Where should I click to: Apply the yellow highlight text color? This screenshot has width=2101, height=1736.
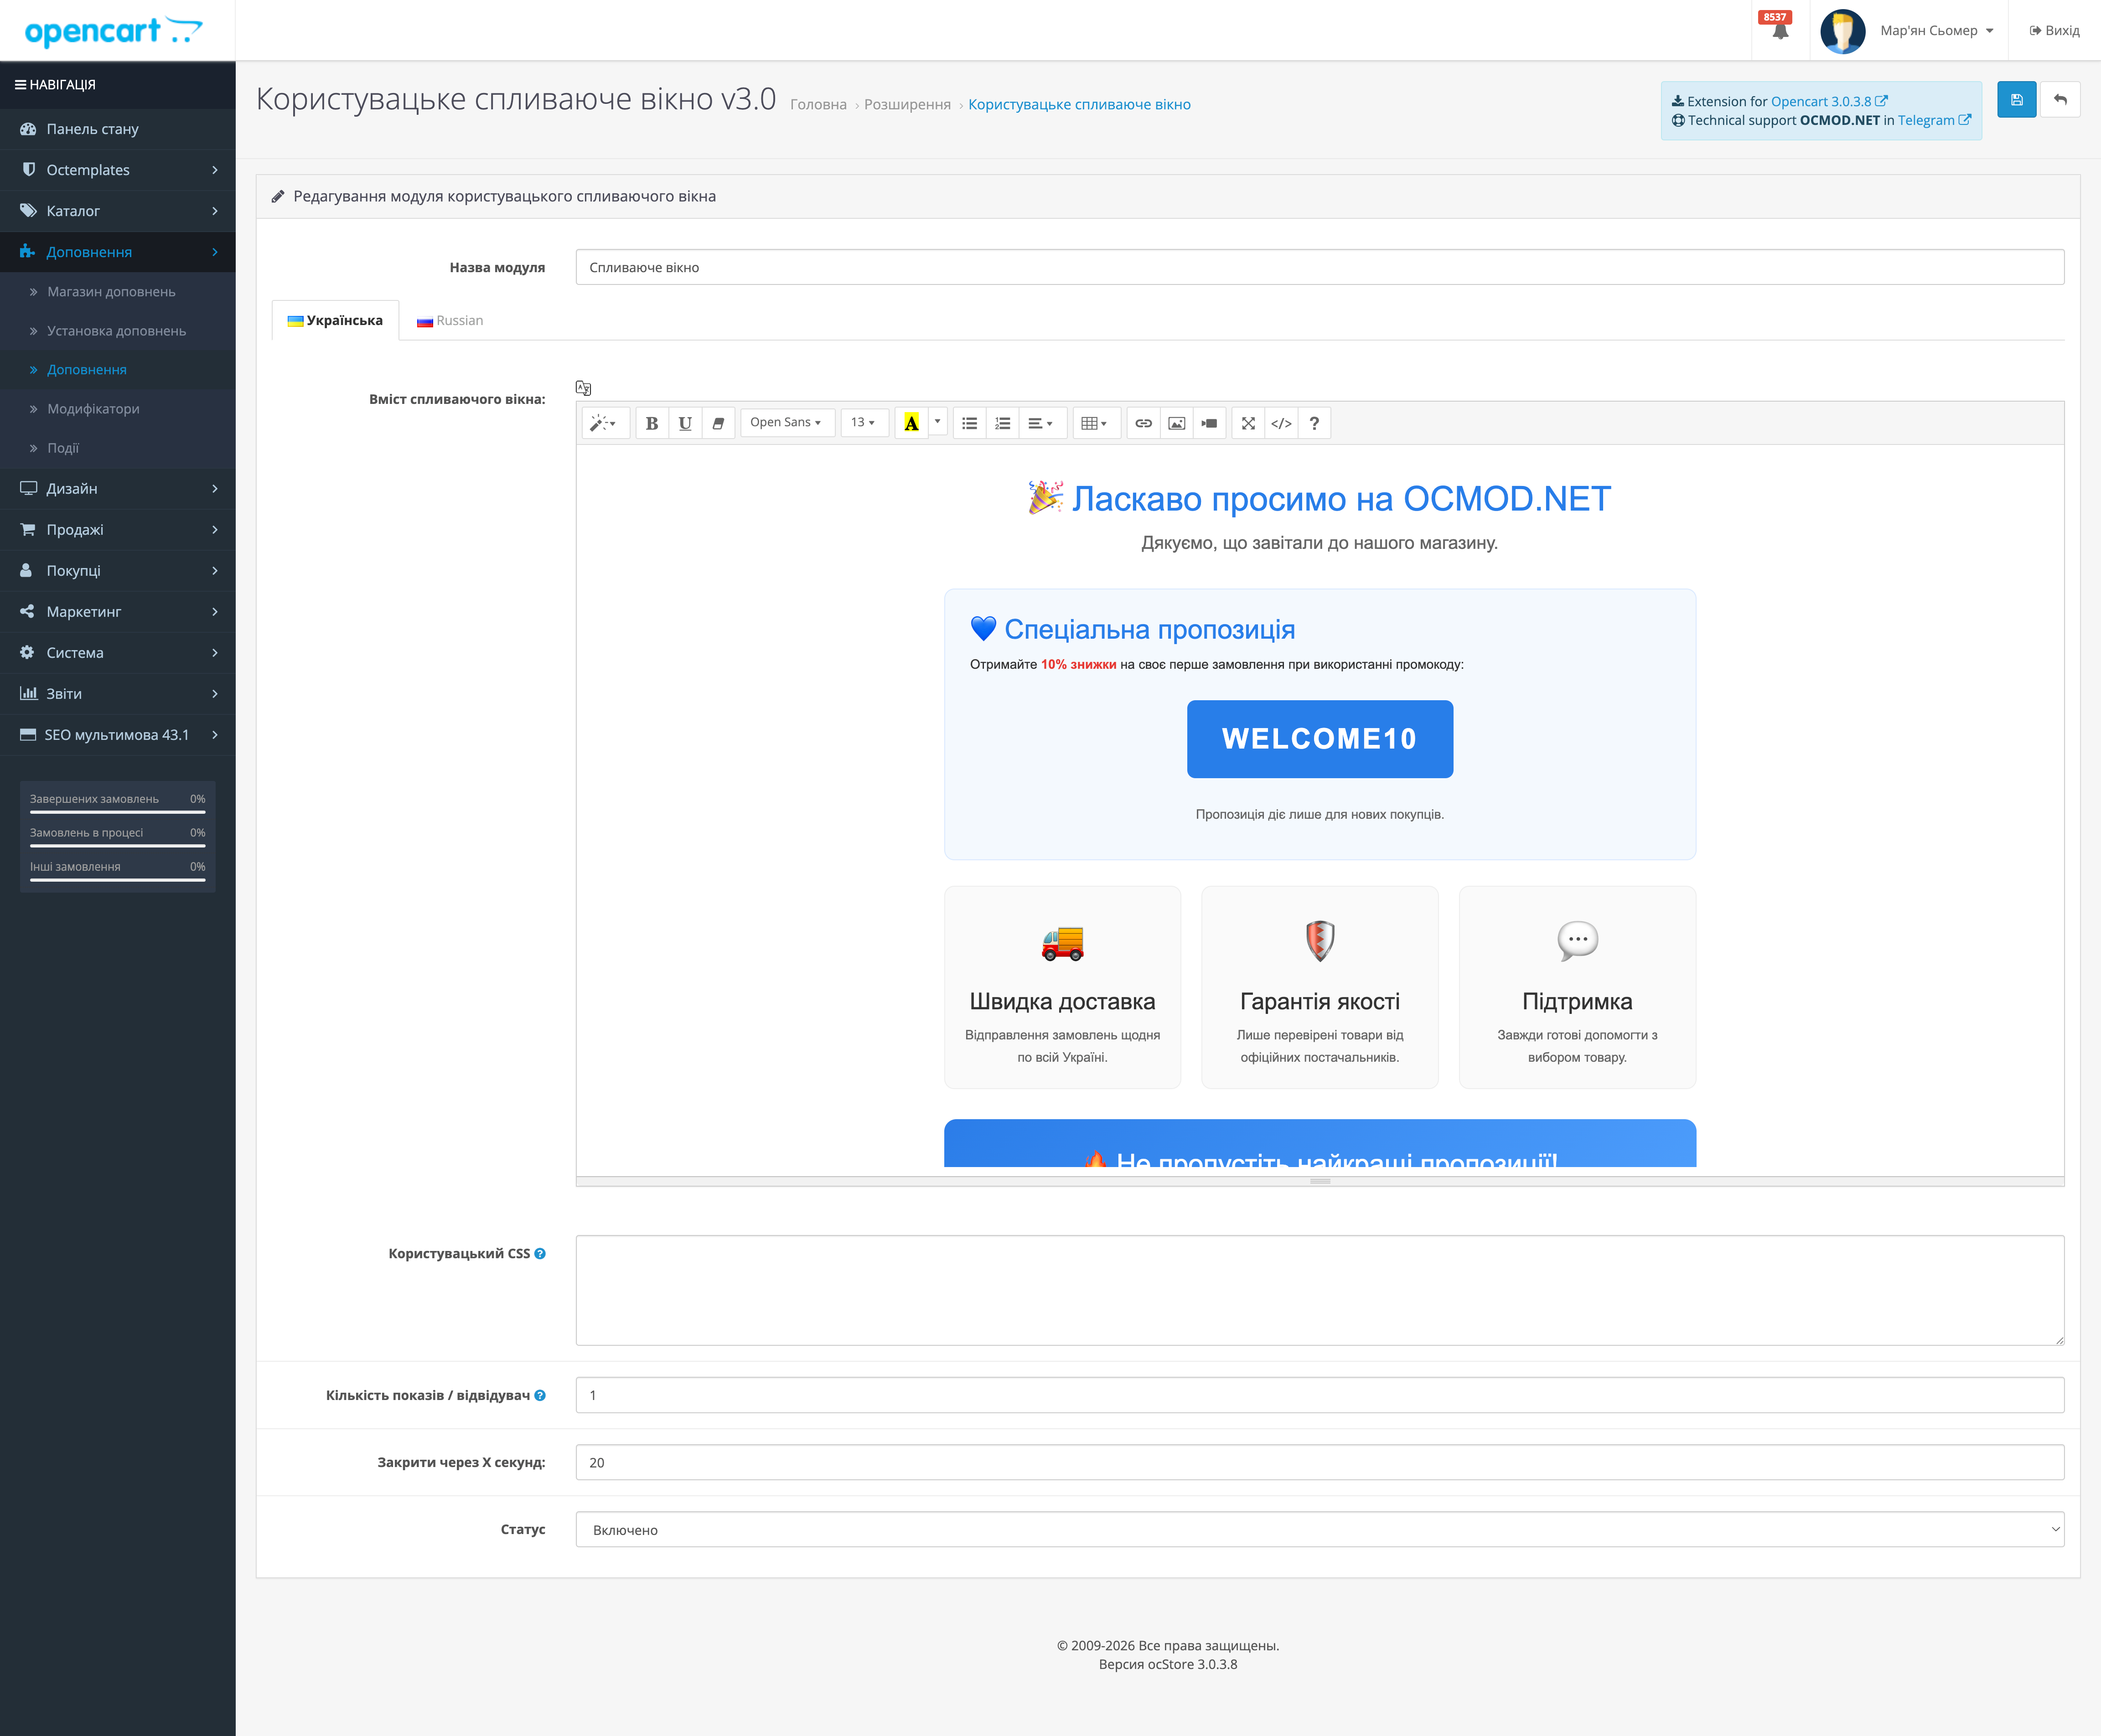[911, 423]
